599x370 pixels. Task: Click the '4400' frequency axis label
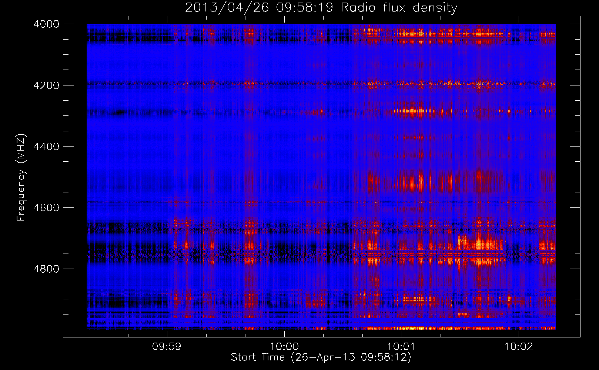tap(46, 147)
